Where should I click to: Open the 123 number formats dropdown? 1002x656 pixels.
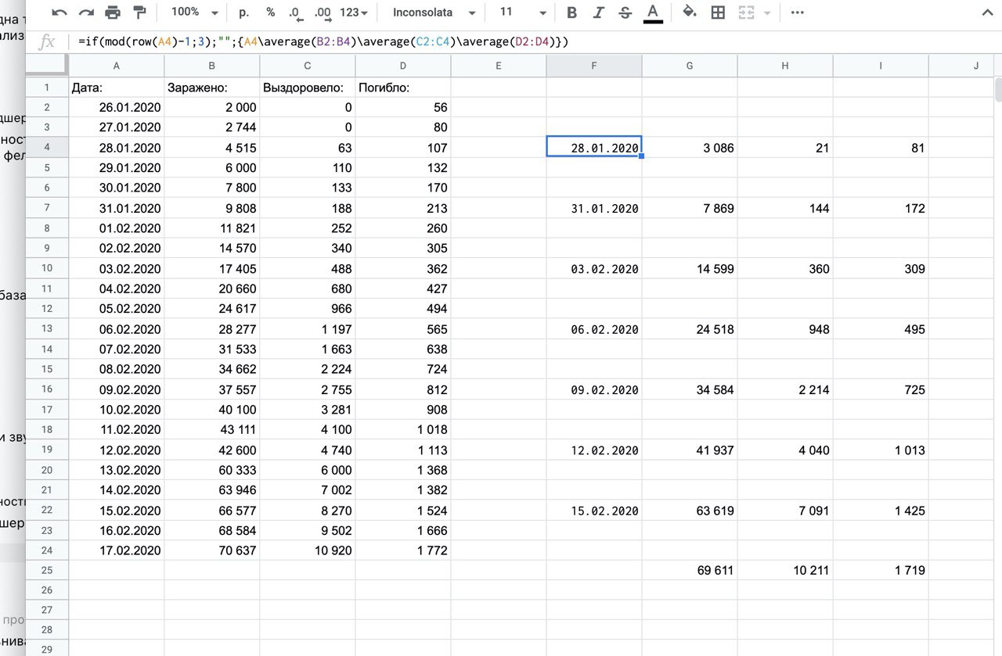[x=354, y=13]
